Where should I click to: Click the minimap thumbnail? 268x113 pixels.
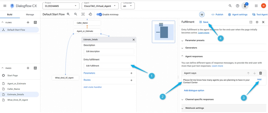coord(163,32)
